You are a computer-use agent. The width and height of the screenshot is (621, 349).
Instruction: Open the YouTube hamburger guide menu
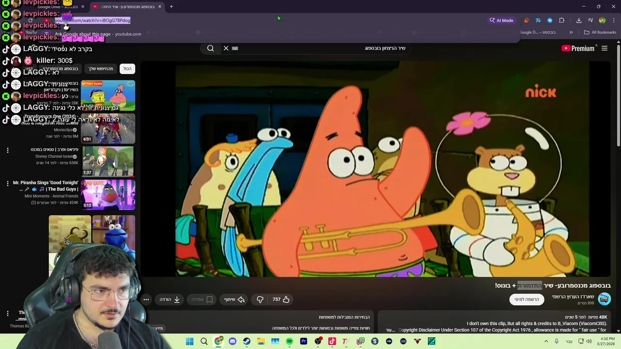[605, 48]
